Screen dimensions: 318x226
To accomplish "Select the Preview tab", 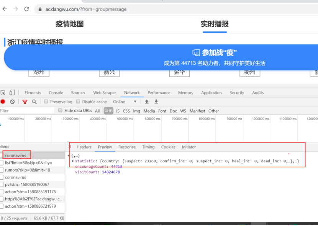I will click(x=105, y=147).
